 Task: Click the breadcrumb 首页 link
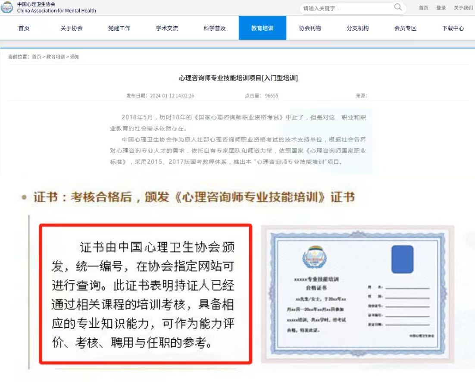(37, 56)
